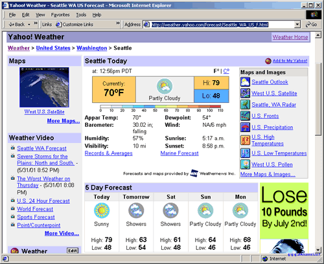Click the temperature color scale bar

160,106
